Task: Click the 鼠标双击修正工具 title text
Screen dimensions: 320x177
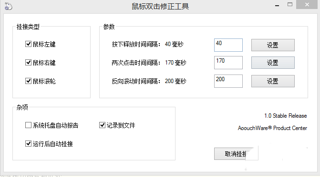Action: 160,6
